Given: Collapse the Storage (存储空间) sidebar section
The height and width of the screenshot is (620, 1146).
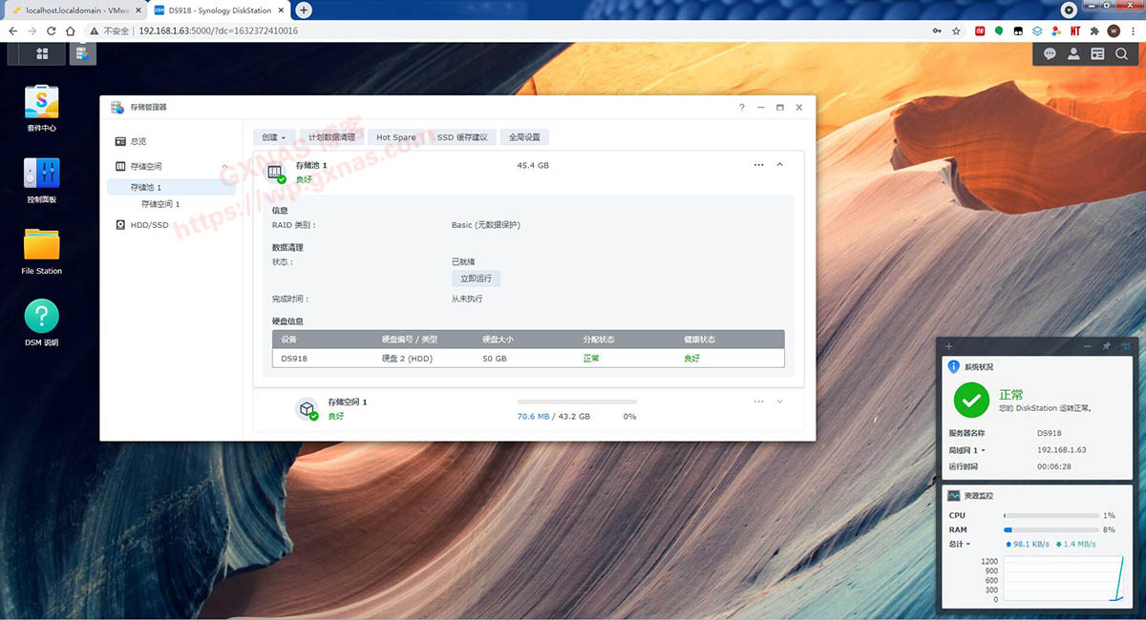Looking at the screenshot, I should 224,166.
